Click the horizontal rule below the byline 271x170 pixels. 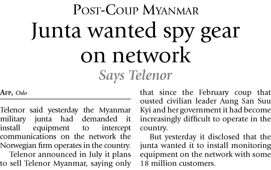66,99
